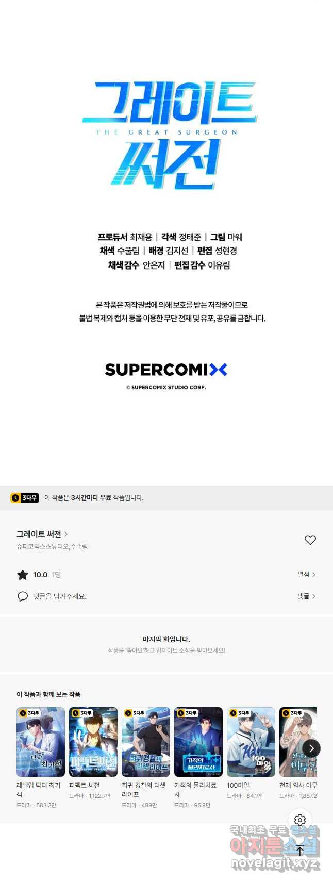333x883 pixels.
Task: Click the 3시간마다 무료 banner text
Action: pos(91,497)
